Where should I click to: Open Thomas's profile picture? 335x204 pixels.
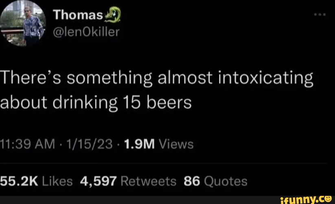click(x=24, y=24)
